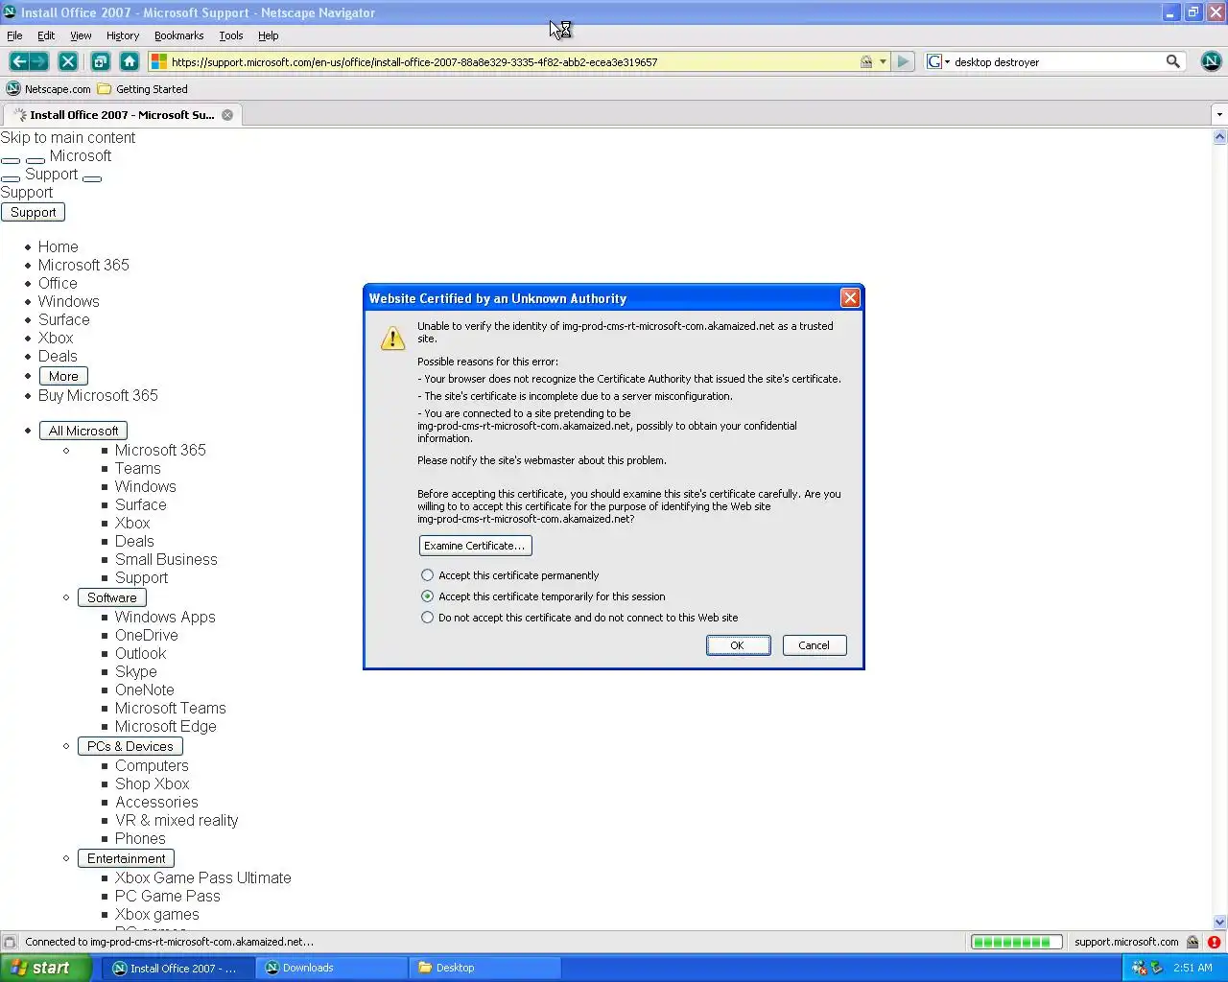Image resolution: width=1228 pixels, height=982 pixels.
Task: Open the Microsoft Edge link
Action: point(165,726)
